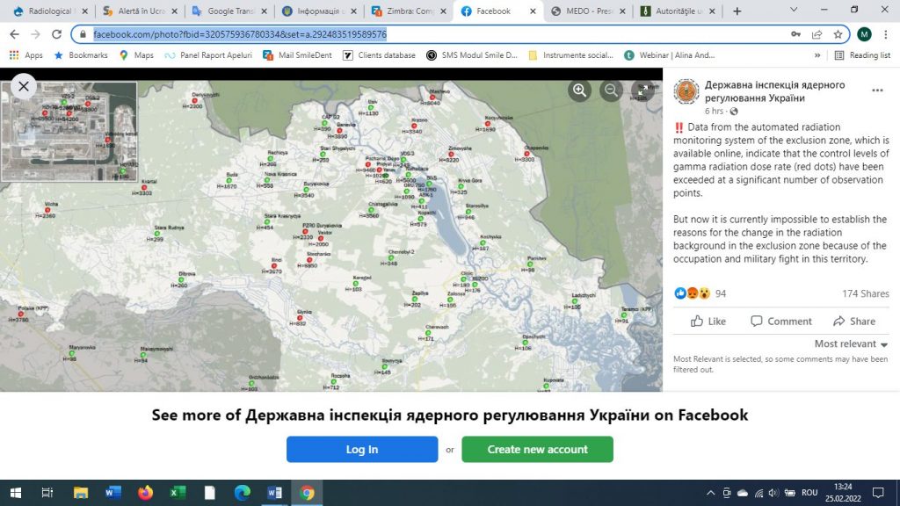Image resolution: width=900 pixels, height=506 pixels.
Task: Open the Chrome three-dot menu
Action: (886, 34)
